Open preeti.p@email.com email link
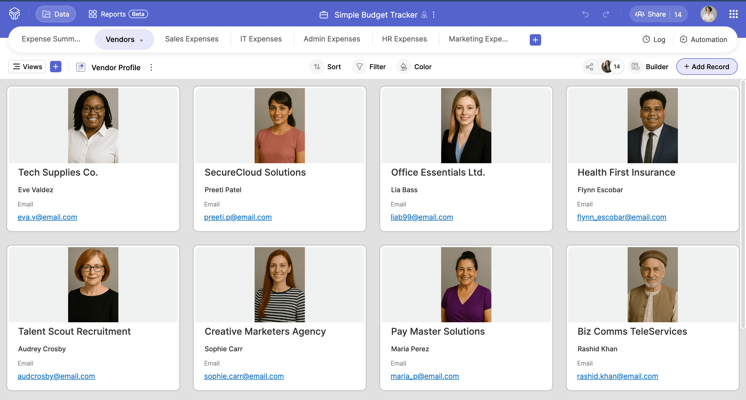 click(238, 217)
